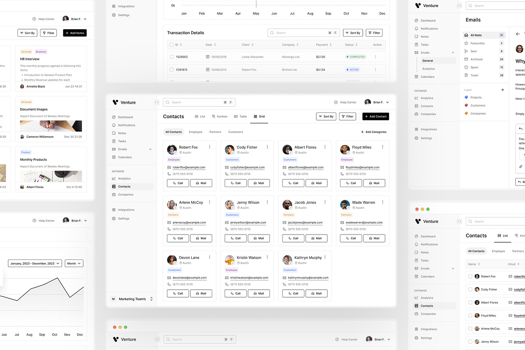The height and width of the screenshot is (350, 525).
Task: Check Jenny Wilson row in Contacts list window
Action: coord(470,342)
